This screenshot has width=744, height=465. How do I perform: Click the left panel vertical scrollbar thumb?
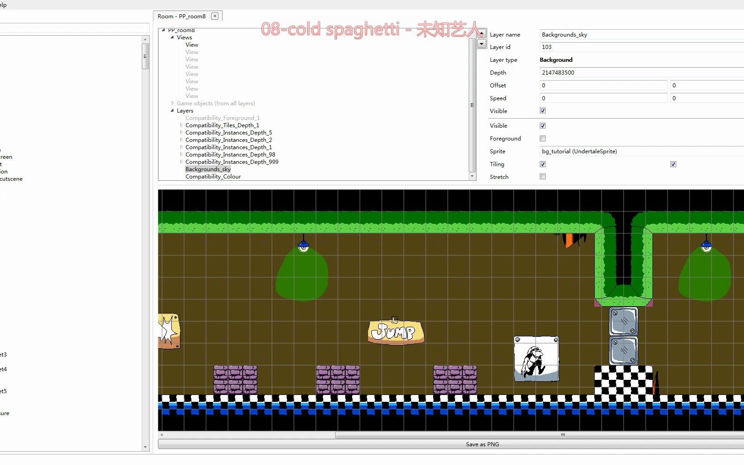click(145, 56)
